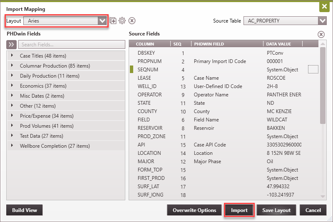Expand Other (12 items) group
Image resolution: width=333 pixels, height=222 pixels.
[x=12, y=106]
